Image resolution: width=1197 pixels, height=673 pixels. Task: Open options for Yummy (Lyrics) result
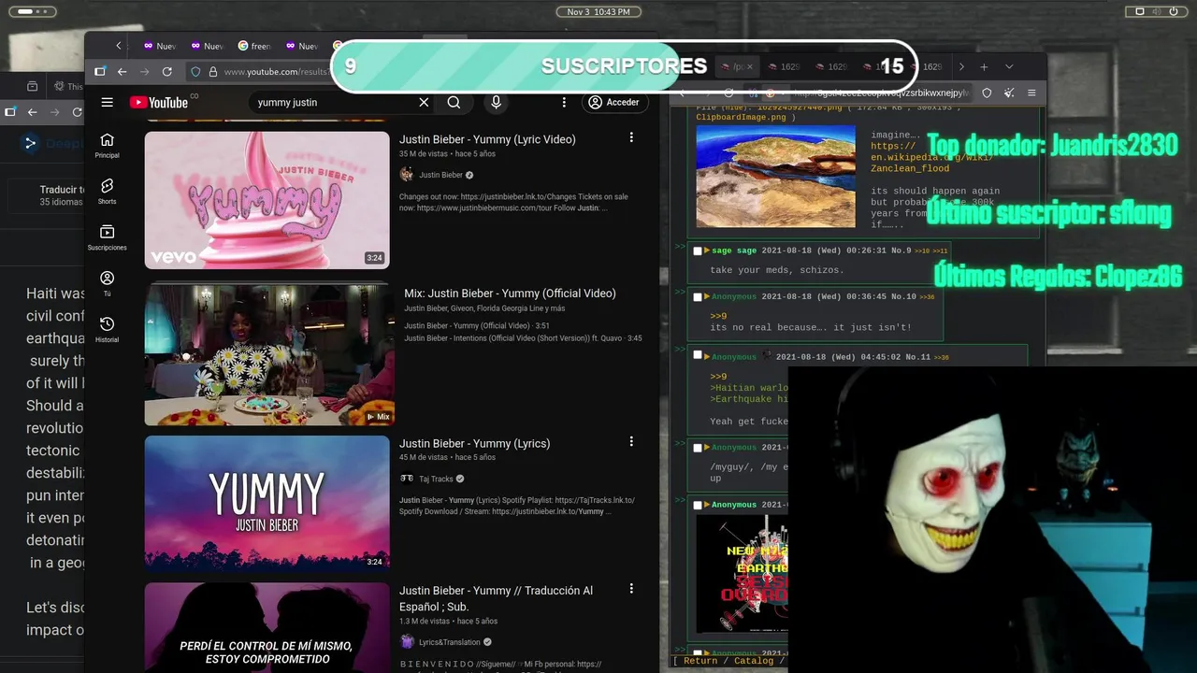[x=631, y=441]
